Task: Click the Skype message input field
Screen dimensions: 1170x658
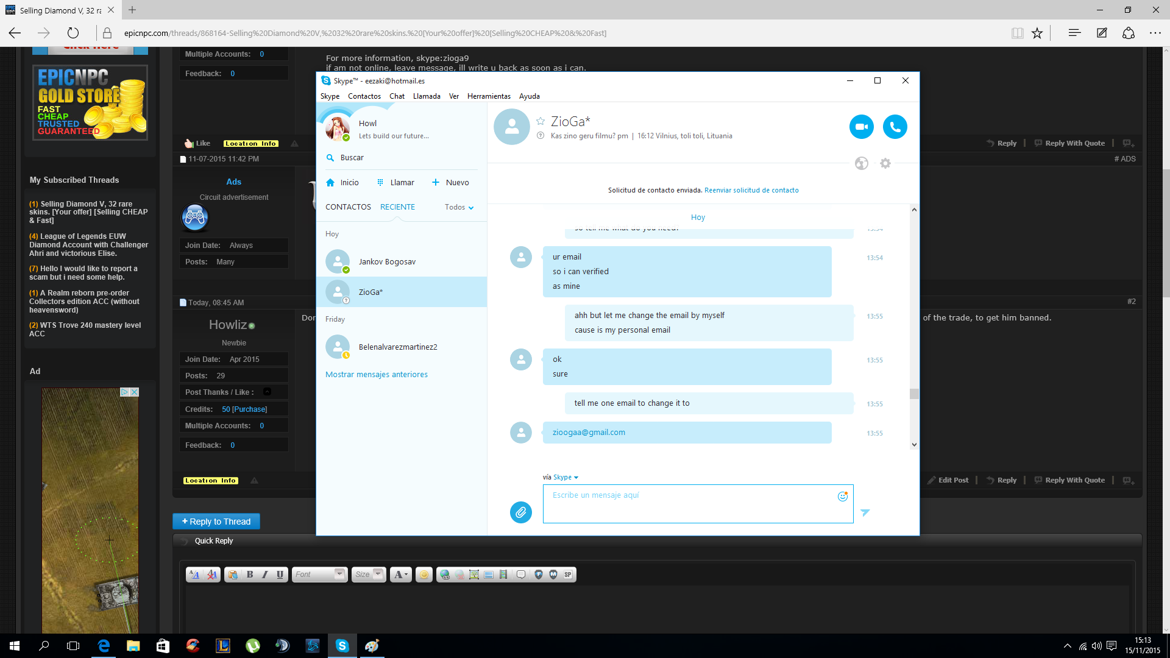Action: coord(698,504)
